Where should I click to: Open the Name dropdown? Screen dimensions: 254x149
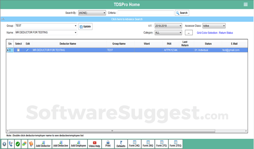coord(46,32)
